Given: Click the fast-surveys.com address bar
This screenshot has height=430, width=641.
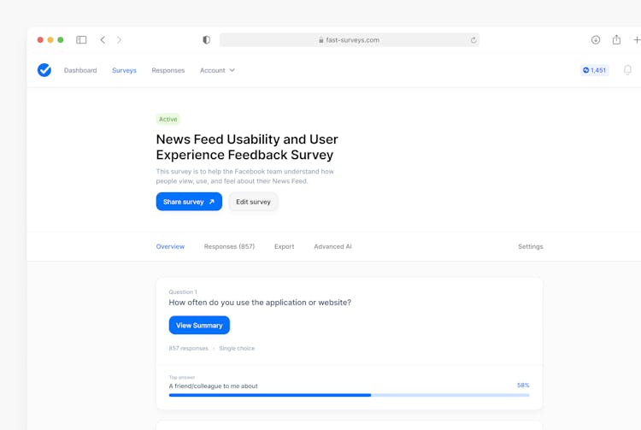Looking at the screenshot, I should tap(349, 40).
